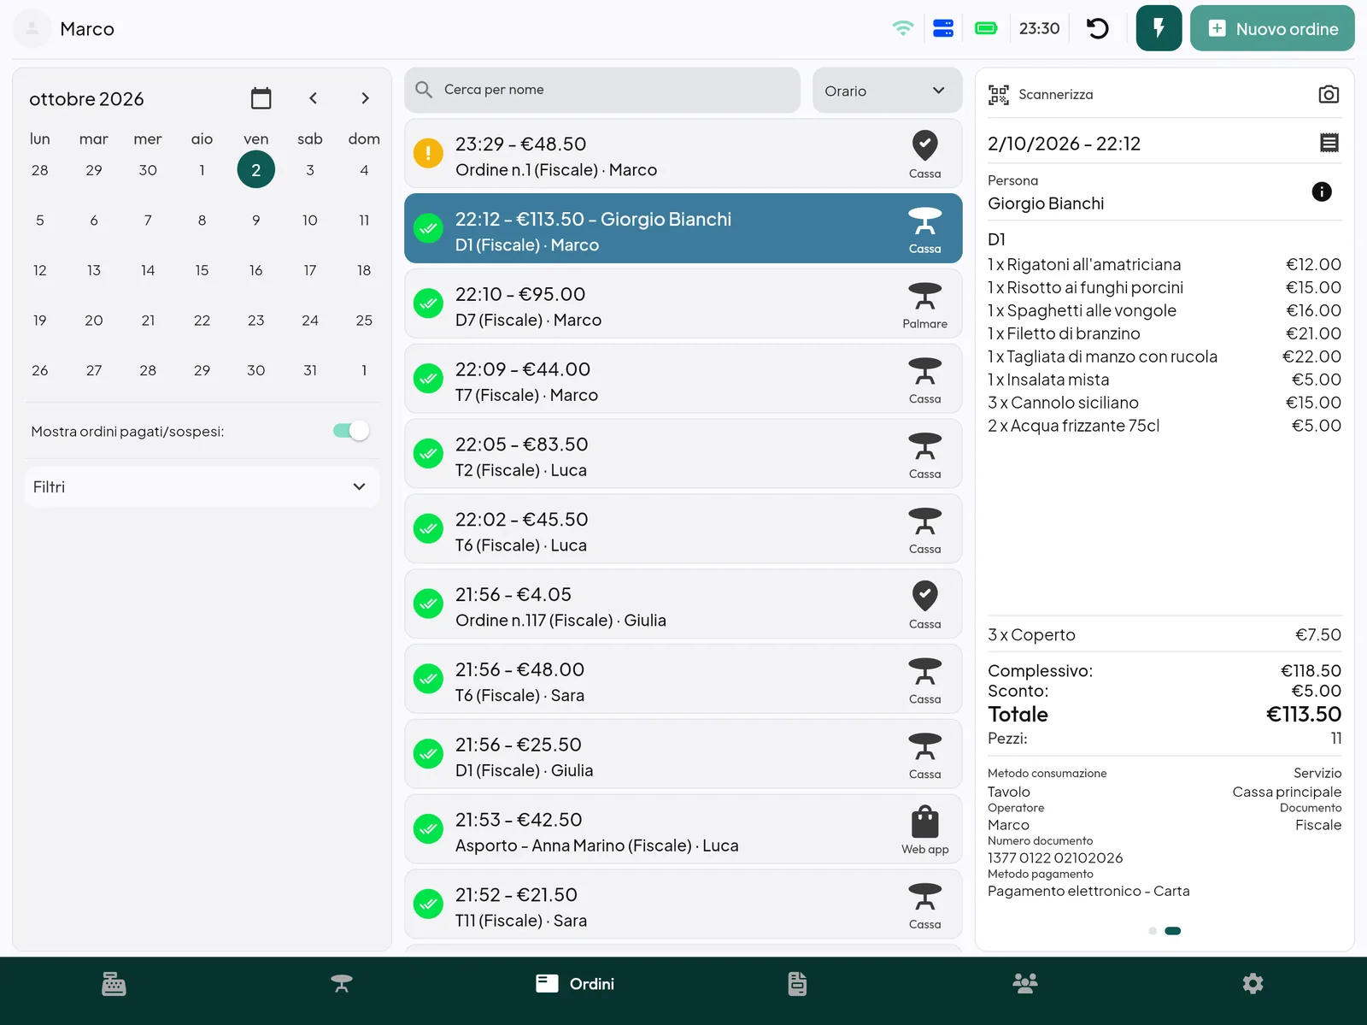Open cash register tab in bottom bar
Image resolution: width=1367 pixels, height=1025 pixels.
pos(114,984)
